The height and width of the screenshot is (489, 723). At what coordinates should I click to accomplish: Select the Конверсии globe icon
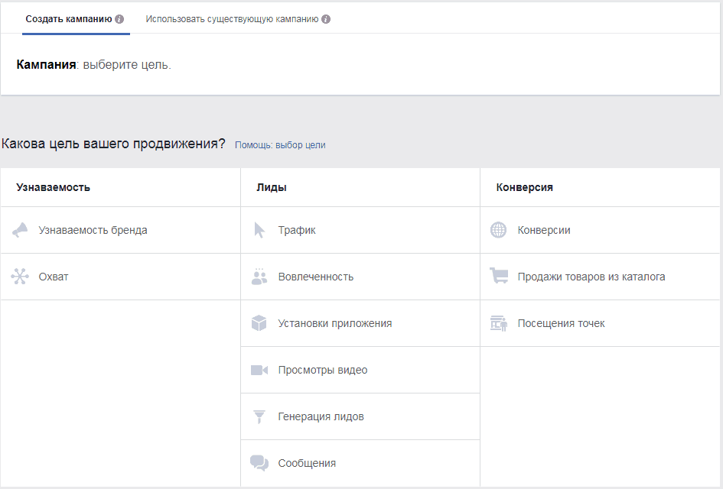tap(498, 230)
